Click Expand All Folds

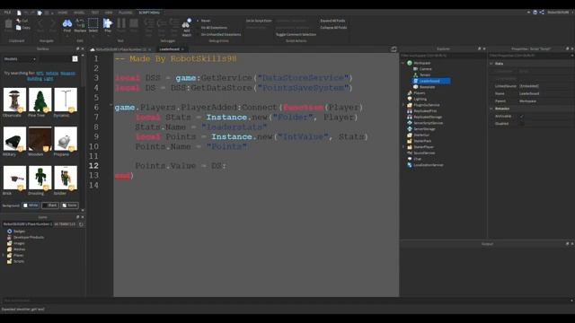tap(332, 21)
